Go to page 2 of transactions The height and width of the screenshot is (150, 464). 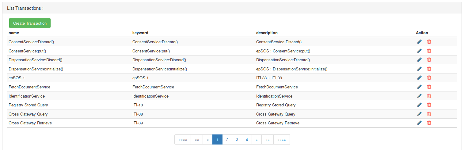(227, 140)
